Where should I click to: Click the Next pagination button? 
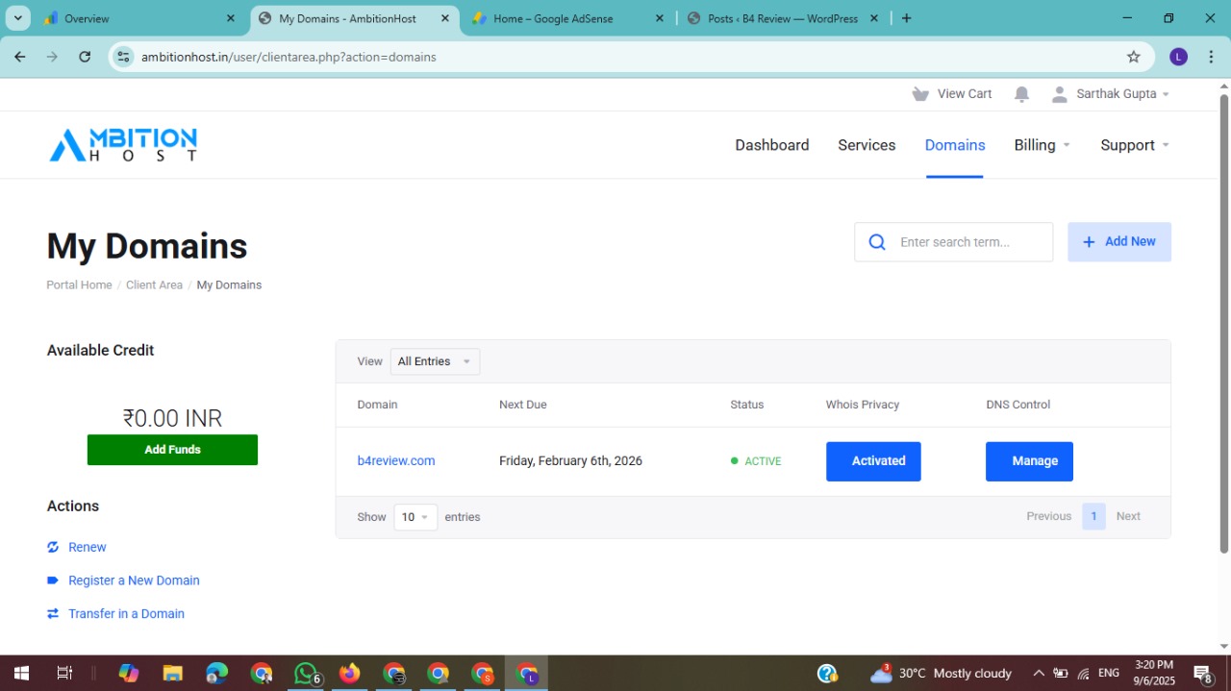pos(1128,517)
